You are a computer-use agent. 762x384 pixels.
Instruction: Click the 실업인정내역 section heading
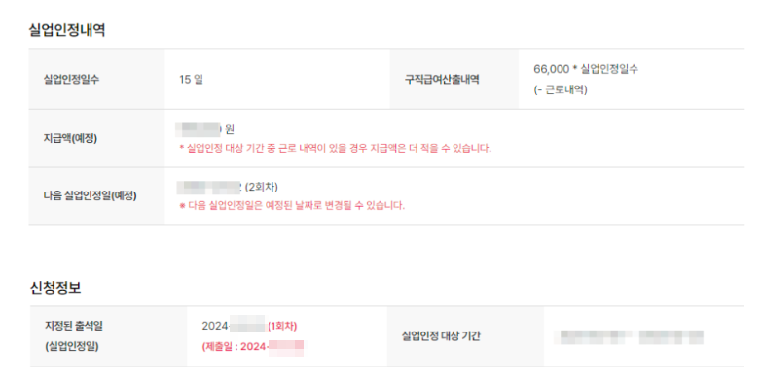(x=67, y=30)
